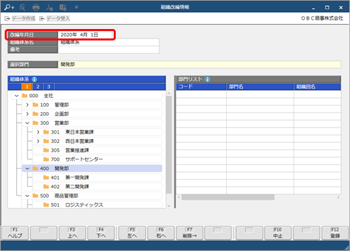Viewport: 350px width, 251px height.
Task: Select 第二開発課 text in the tree
Action: pyautogui.click(x=77, y=187)
